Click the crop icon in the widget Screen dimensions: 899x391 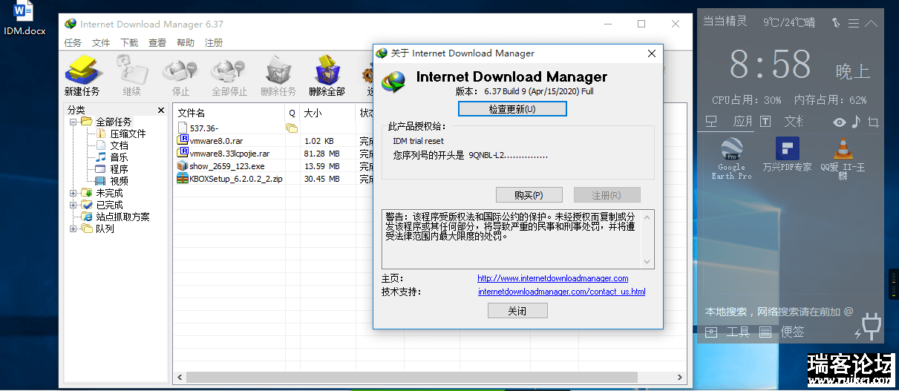(873, 122)
